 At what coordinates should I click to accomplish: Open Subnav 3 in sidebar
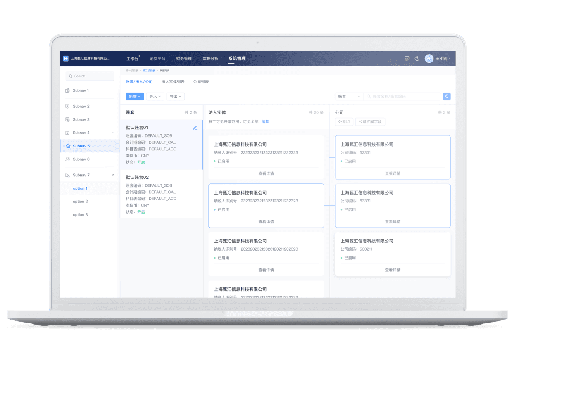[90, 119]
